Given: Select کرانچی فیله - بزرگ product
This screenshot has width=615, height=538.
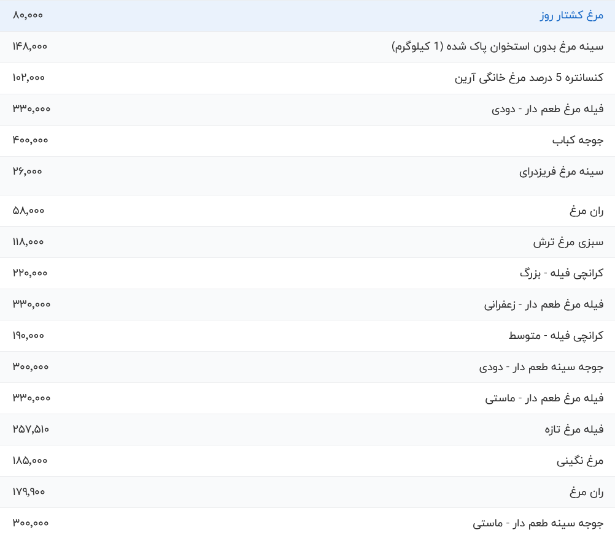Looking at the screenshot, I should coord(561,273).
